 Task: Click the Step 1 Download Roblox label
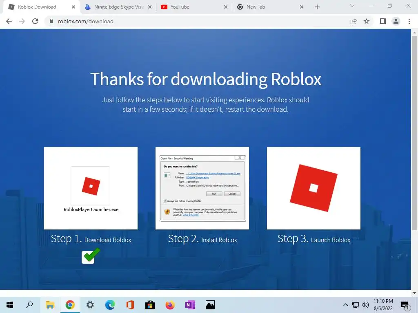click(x=91, y=239)
